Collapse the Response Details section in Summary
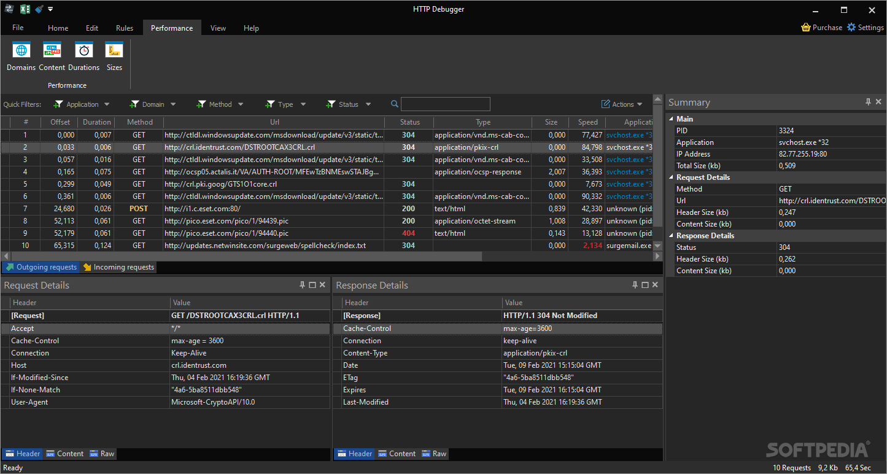The image size is (887, 474). pyautogui.click(x=672, y=236)
